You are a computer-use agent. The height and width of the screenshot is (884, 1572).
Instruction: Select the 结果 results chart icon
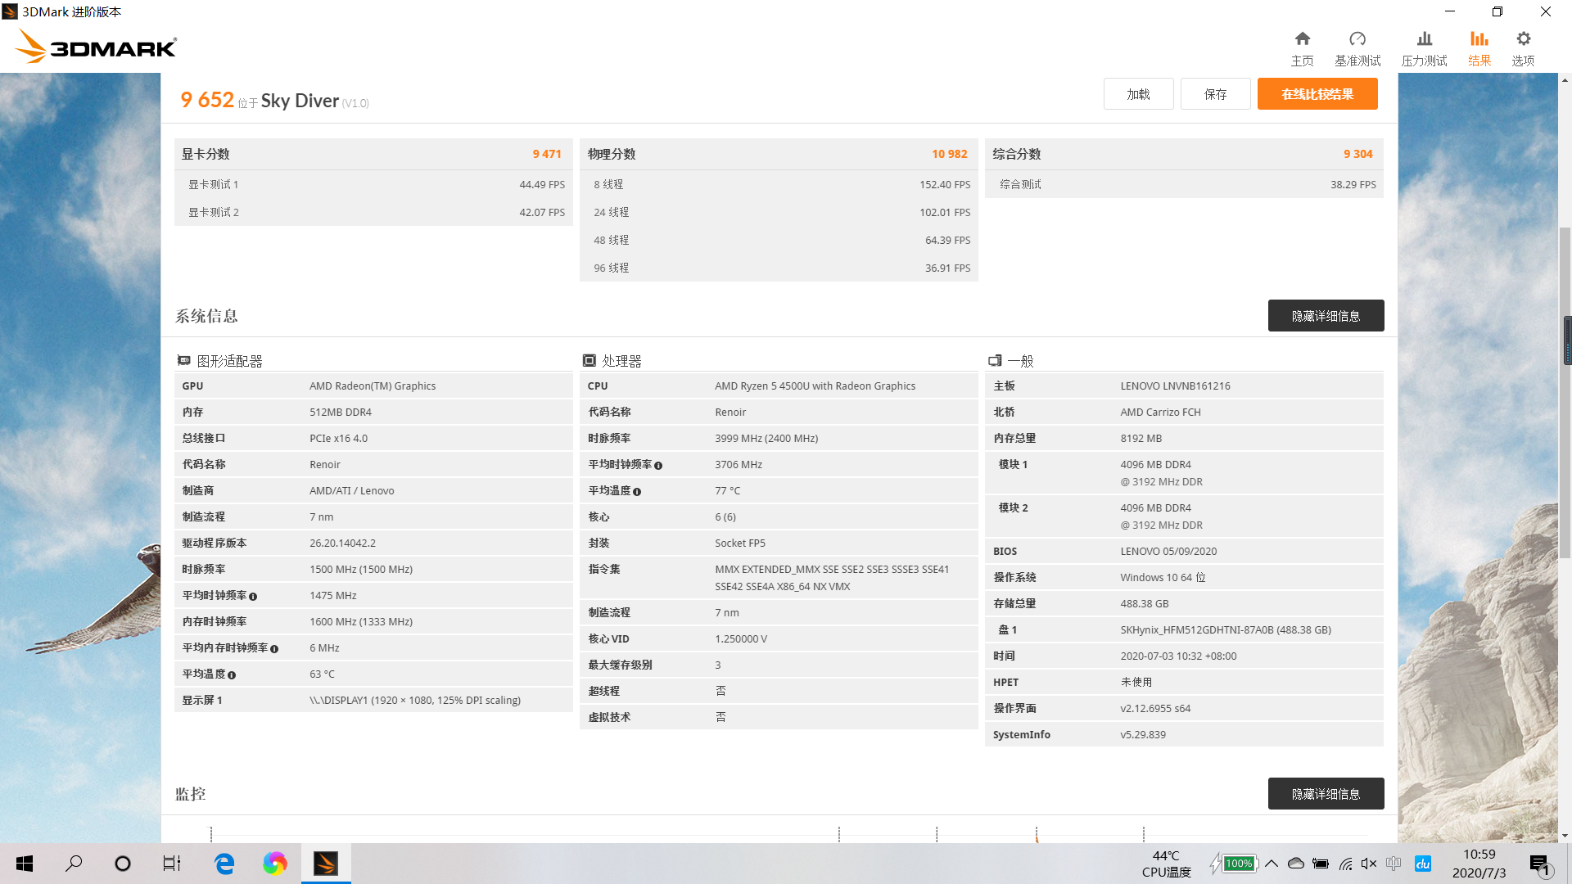tap(1479, 38)
